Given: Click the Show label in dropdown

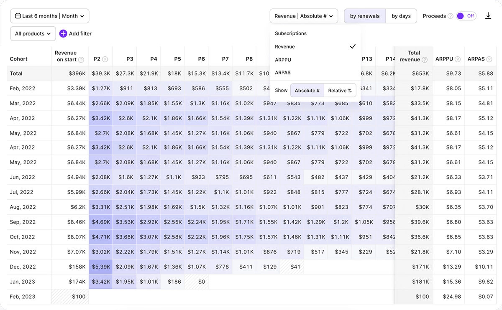Looking at the screenshot, I should click(281, 91).
